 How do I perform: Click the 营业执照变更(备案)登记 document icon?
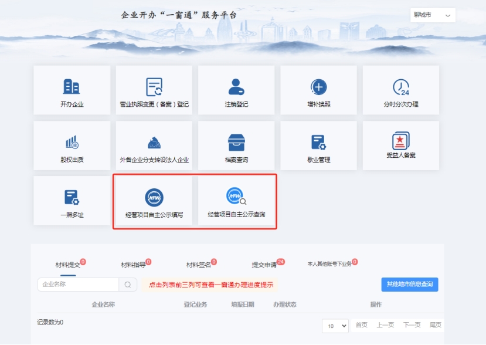click(154, 87)
